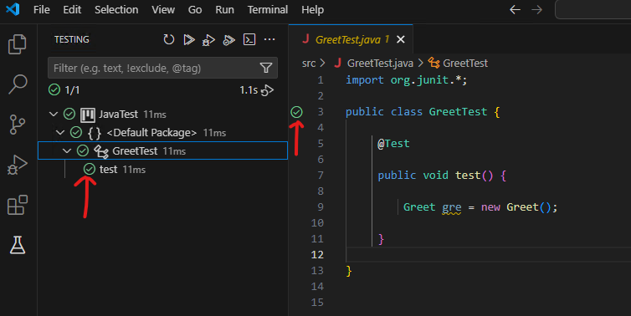The height and width of the screenshot is (316, 631).
Task: Open the Explorer view in activity bar
Action: pyautogui.click(x=18, y=43)
